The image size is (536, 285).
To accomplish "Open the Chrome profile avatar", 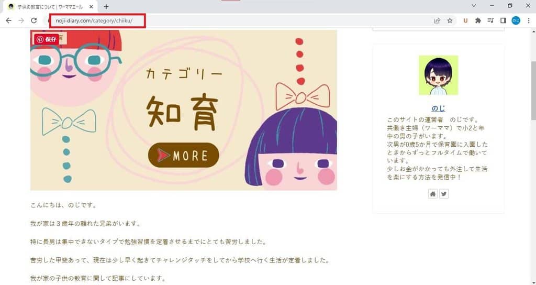I will [516, 21].
